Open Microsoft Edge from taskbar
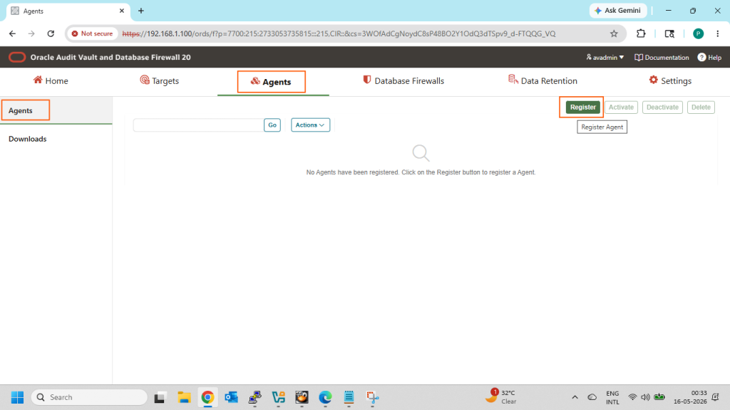The image size is (730, 410). (325, 397)
